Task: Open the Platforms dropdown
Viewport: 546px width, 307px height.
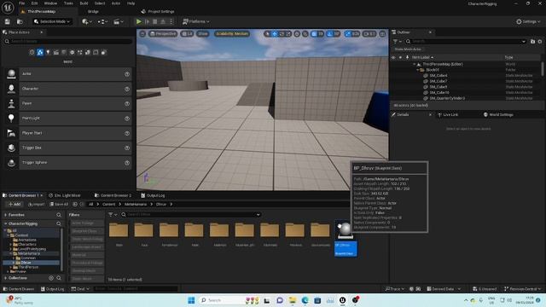Action: tap(196, 21)
